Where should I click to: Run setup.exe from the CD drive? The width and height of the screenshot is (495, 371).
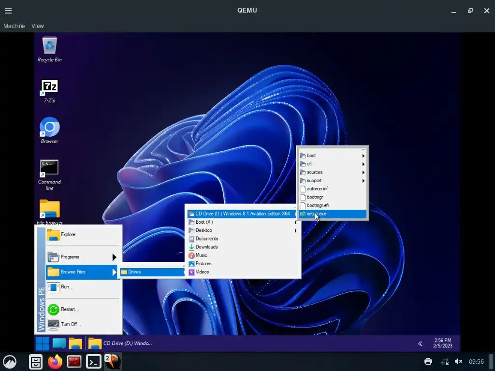pyautogui.click(x=333, y=214)
